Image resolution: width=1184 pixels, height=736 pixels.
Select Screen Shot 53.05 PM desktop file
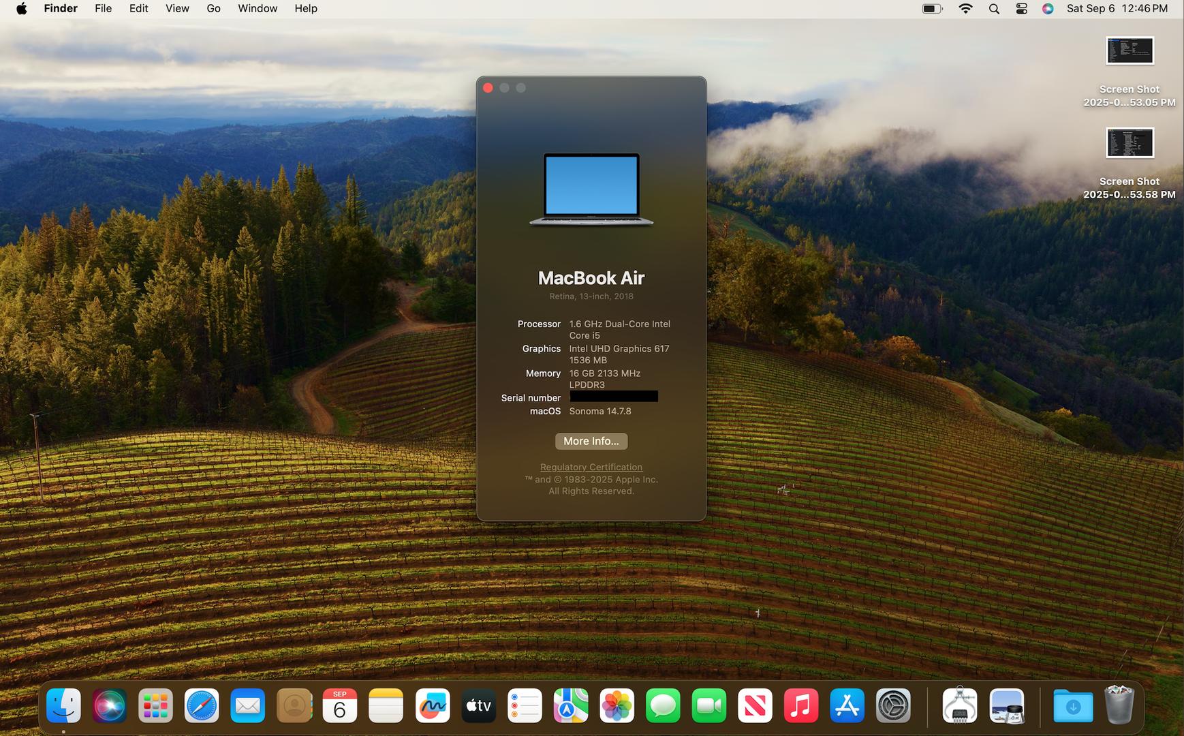pos(1130,72)
